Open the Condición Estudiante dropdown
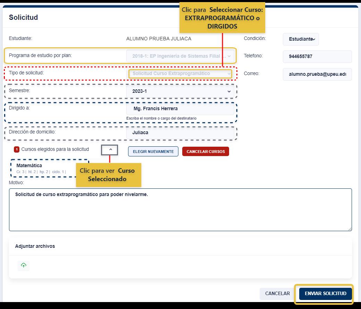This screenshot has height=309, width=361. click(301, 39)
